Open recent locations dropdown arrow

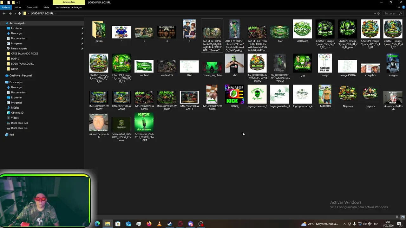(15, 14)
